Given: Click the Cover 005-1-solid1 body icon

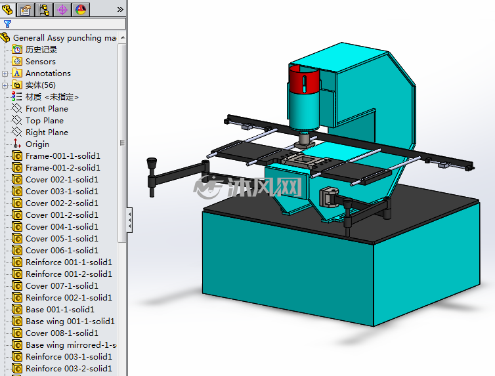Looking at the screenshot, I should [x=17, y=238].
